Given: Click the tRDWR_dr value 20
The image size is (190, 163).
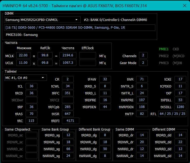Looking at the screenshot, I should [x=142, y=142].
